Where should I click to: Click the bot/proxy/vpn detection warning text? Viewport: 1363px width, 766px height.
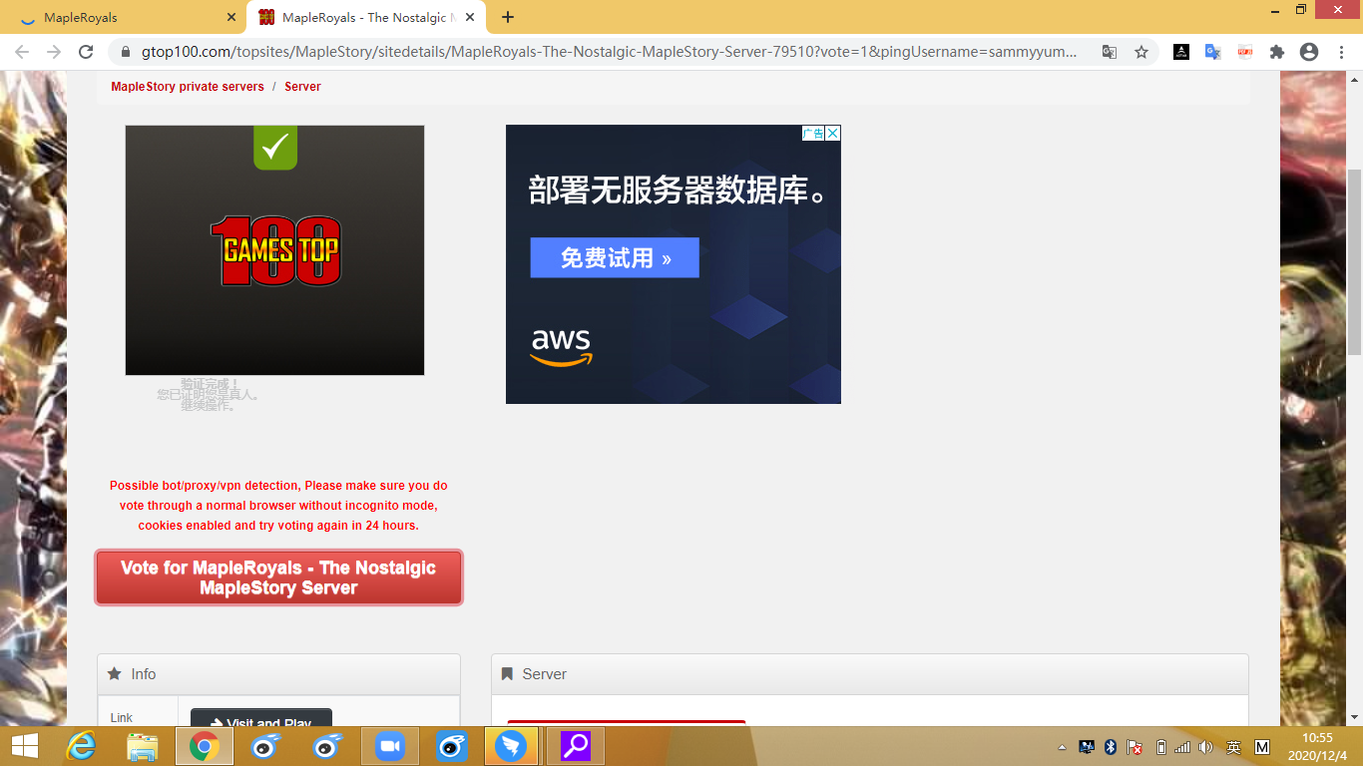pos(278,506)
